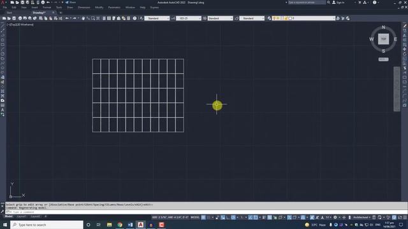Image resolution: width=408 pixels, height=229 pixels.
Task: Select the Rotate tool in the Modify toolbar
Action: tap(405, 54)
